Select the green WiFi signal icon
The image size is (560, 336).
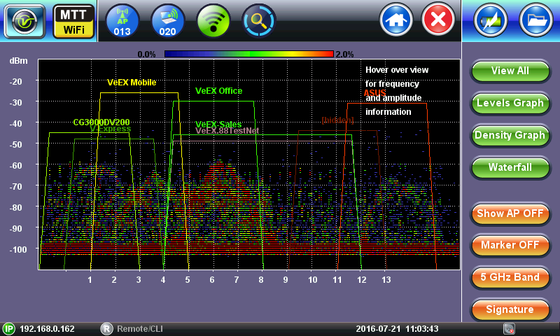[x=213, y=20]
